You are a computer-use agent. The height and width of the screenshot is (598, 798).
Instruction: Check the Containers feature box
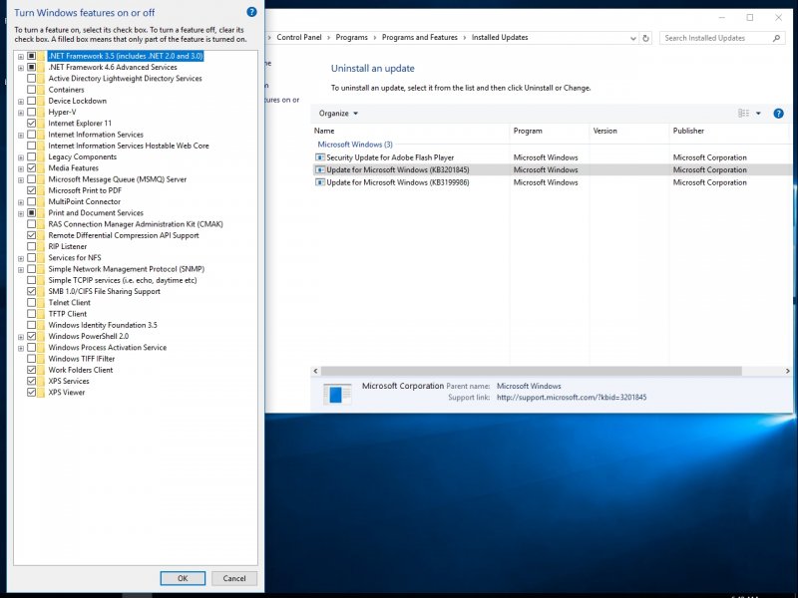point(32,90)
